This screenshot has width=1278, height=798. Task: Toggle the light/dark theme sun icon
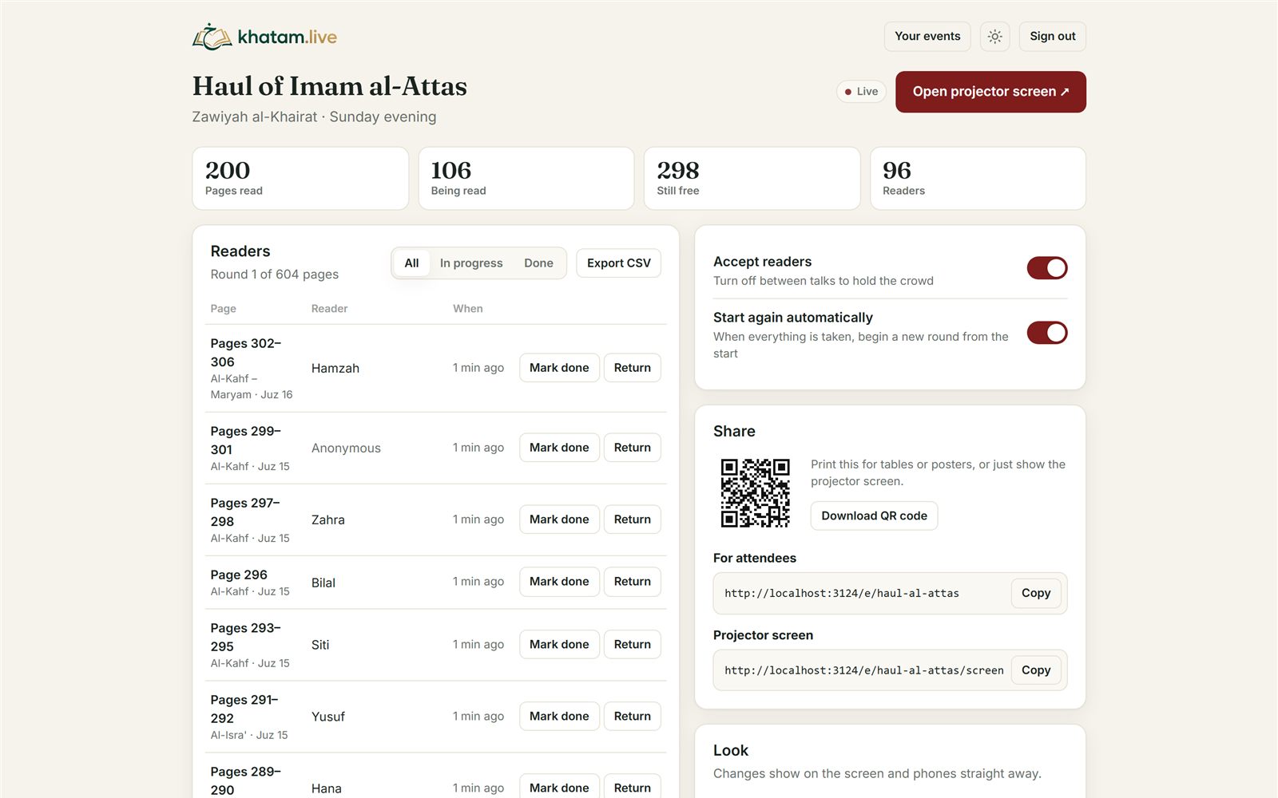[x=994, y=37]
